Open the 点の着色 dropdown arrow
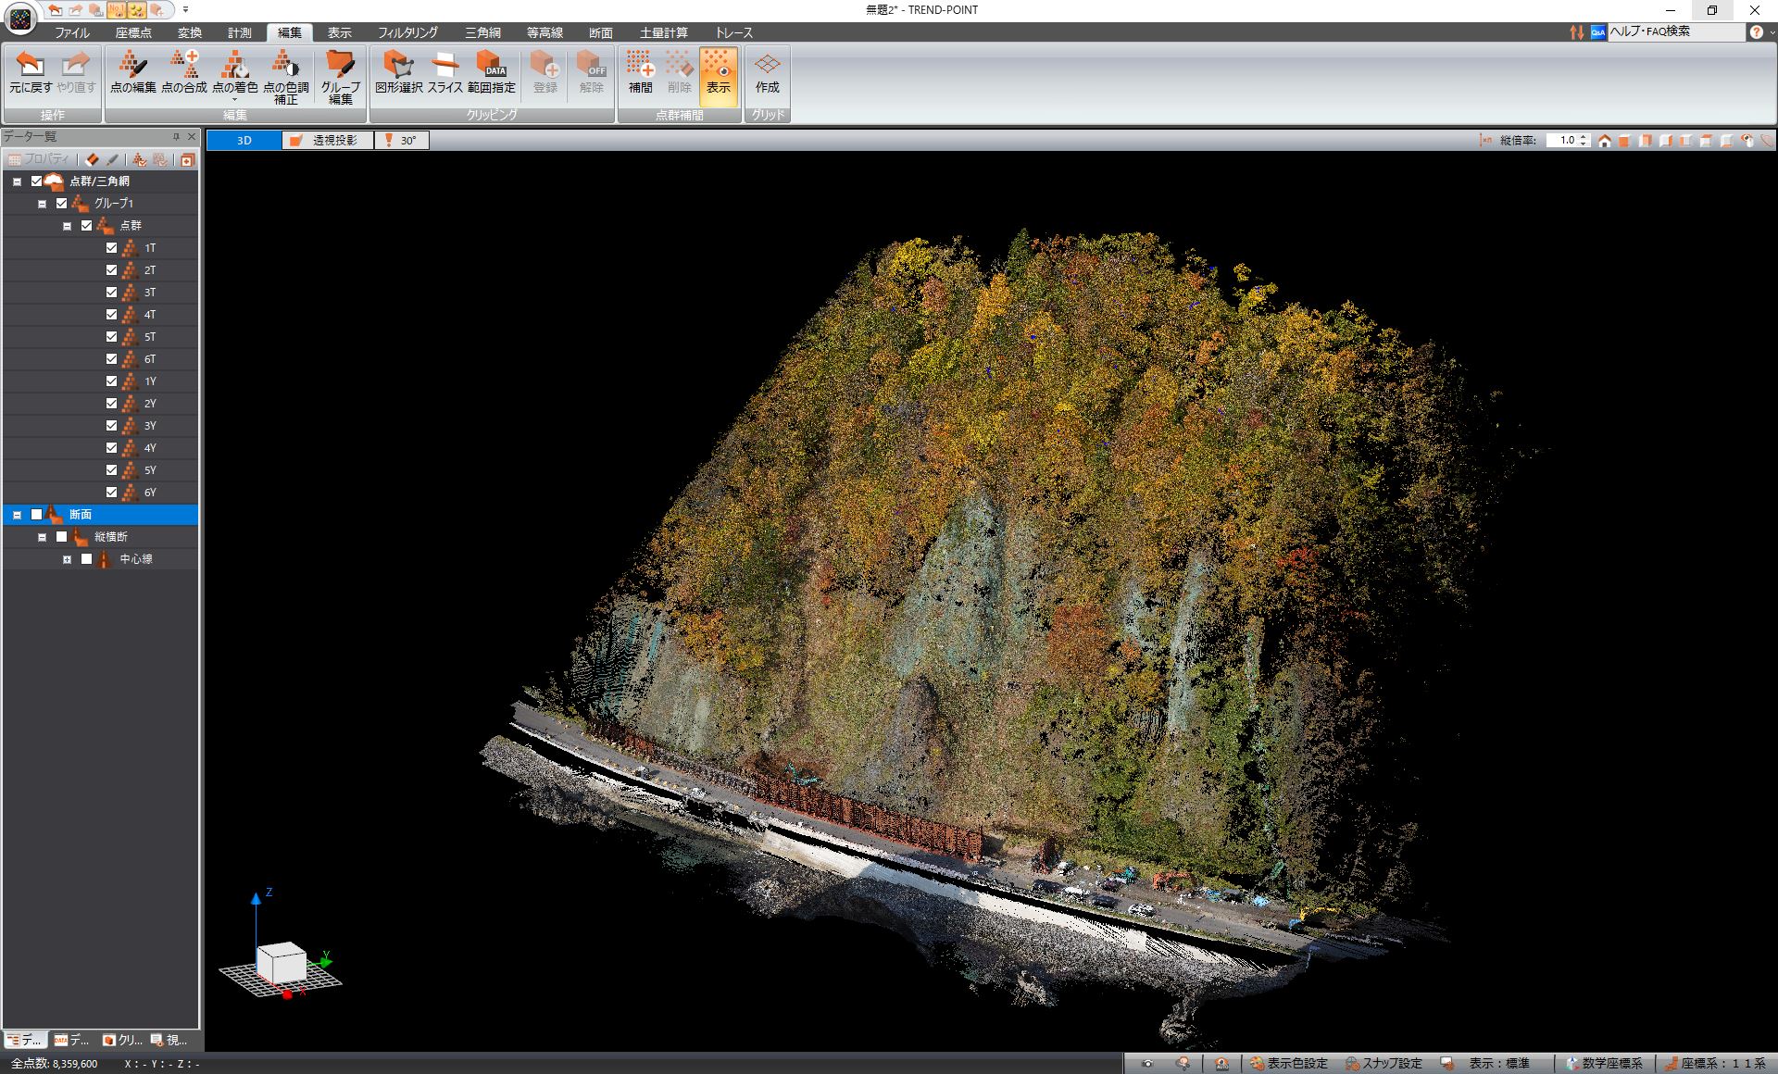The height and width of the screenshot is (1074, 1778). tap(234, 99)
